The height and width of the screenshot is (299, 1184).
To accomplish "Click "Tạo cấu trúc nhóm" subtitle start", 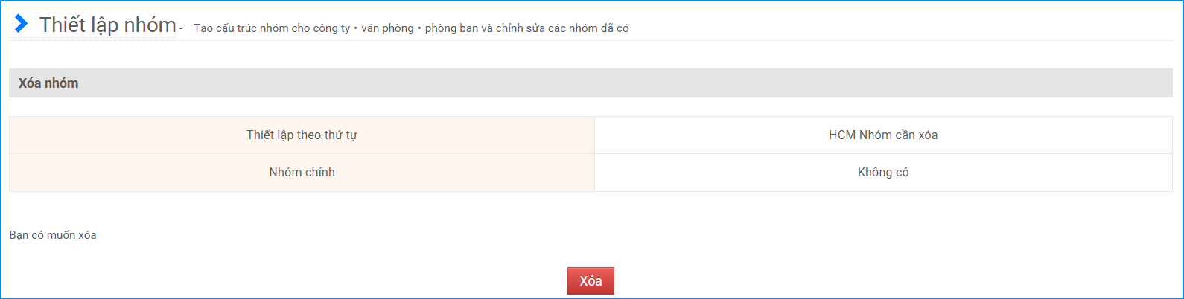I will tap(241, 28).
